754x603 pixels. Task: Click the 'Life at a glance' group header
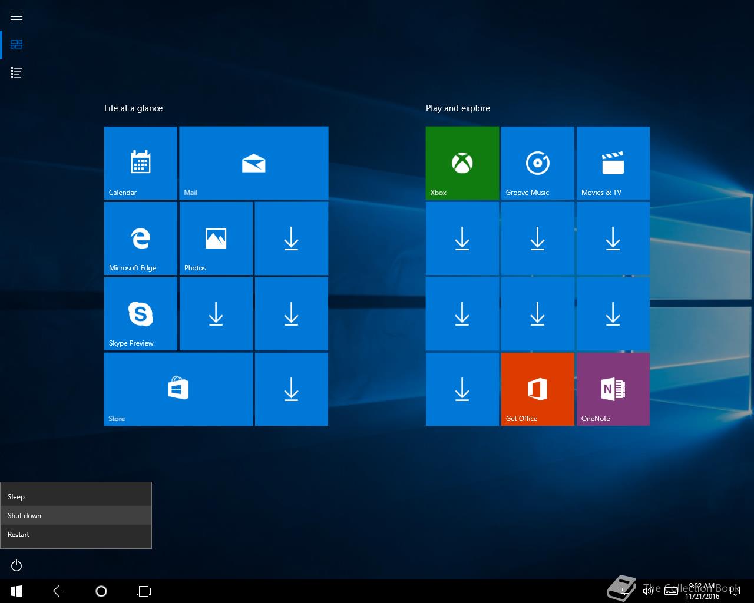click(x=134, y=108)
